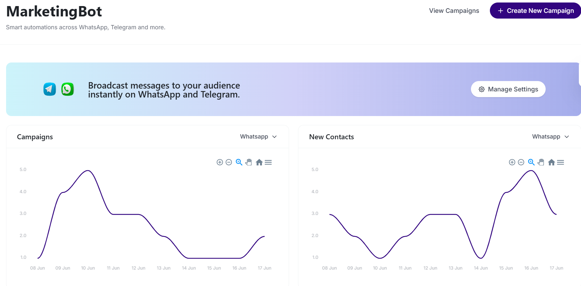The width and height of the screenshot is (581, 286).
Task: Open the hamburger menu on New Contacts chart
Action: (561, 162)
